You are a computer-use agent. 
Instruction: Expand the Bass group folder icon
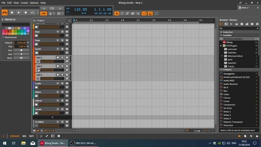coord(36,36)
